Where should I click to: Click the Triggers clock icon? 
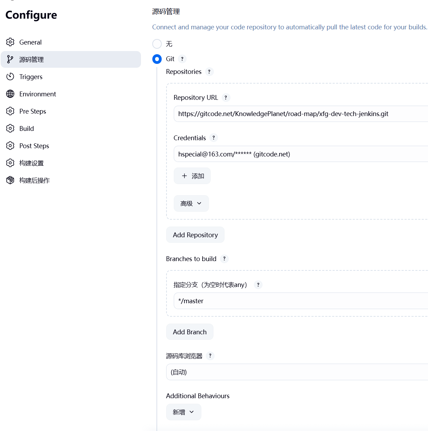click(x=10, y=77)
